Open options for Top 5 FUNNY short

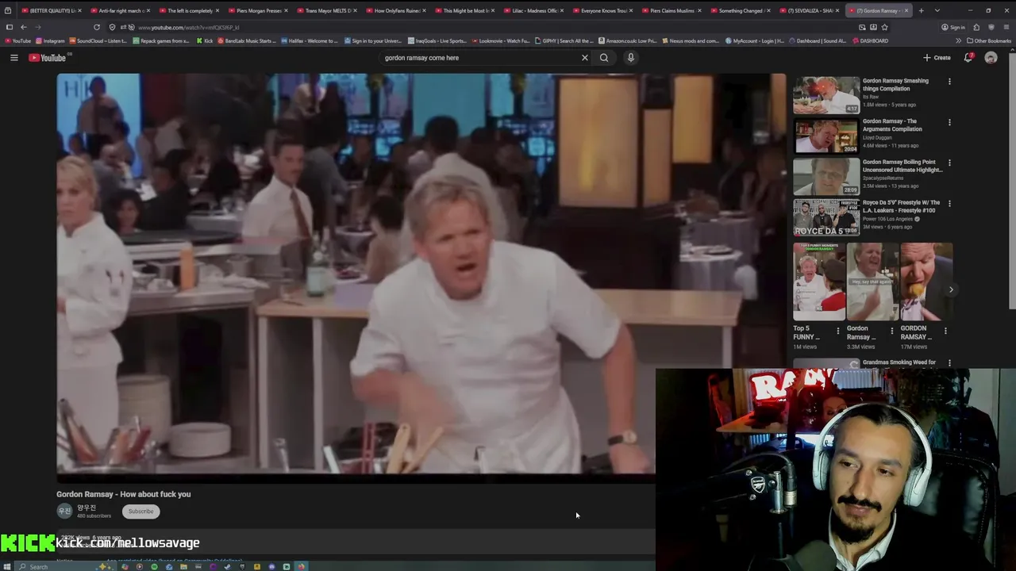[x=837, y=331]
